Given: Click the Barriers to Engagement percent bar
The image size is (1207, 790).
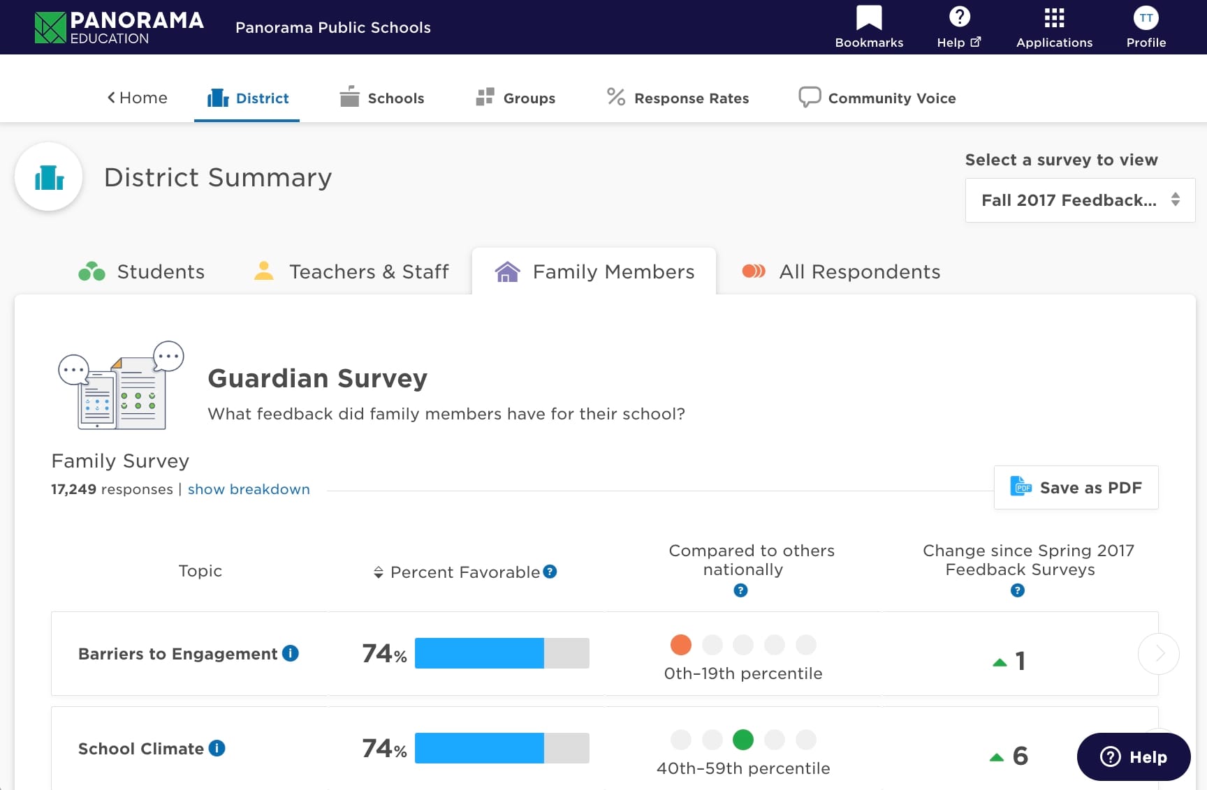Looking at the screenshot, I should click(502, 653).
